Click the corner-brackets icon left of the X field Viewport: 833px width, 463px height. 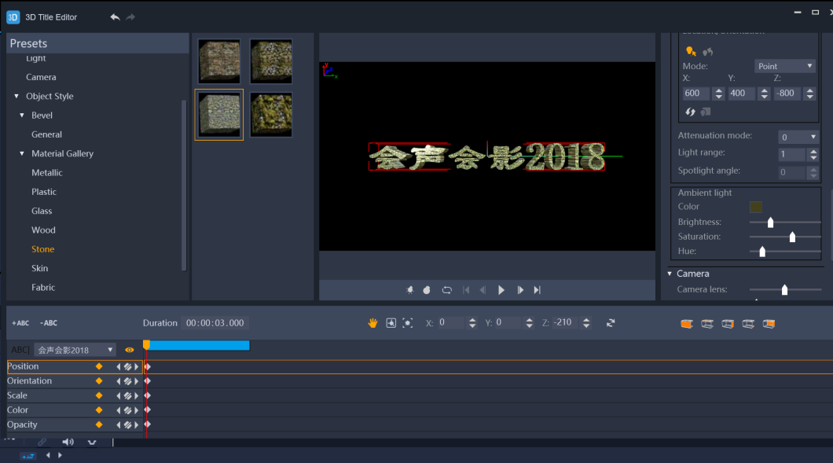(408, 322)
